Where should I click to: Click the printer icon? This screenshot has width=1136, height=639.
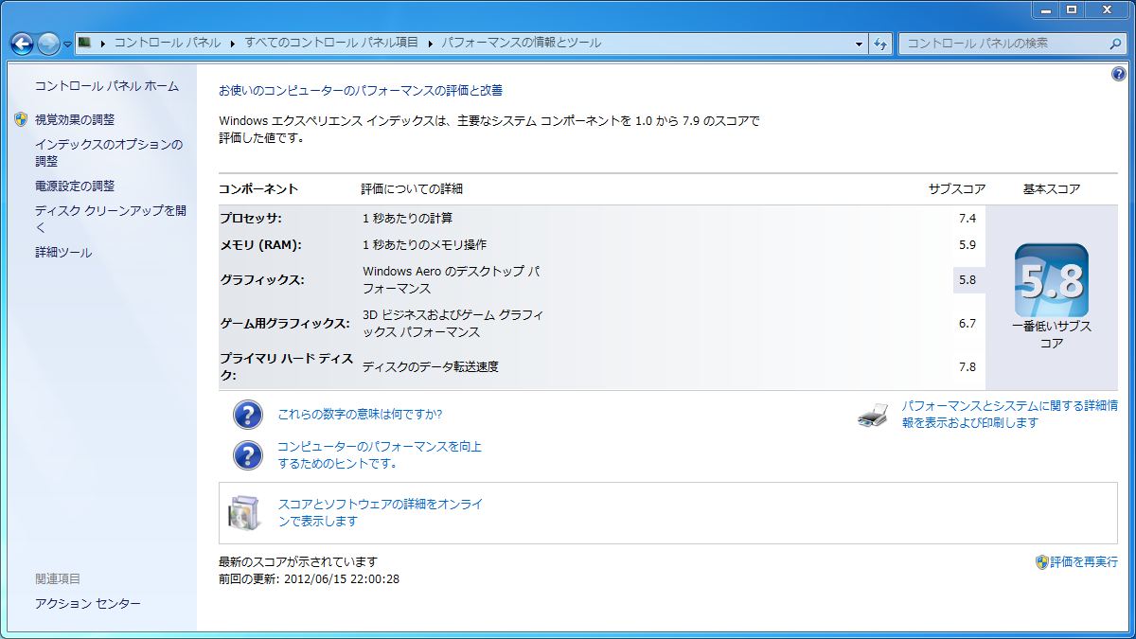click(x=873, y=415)
